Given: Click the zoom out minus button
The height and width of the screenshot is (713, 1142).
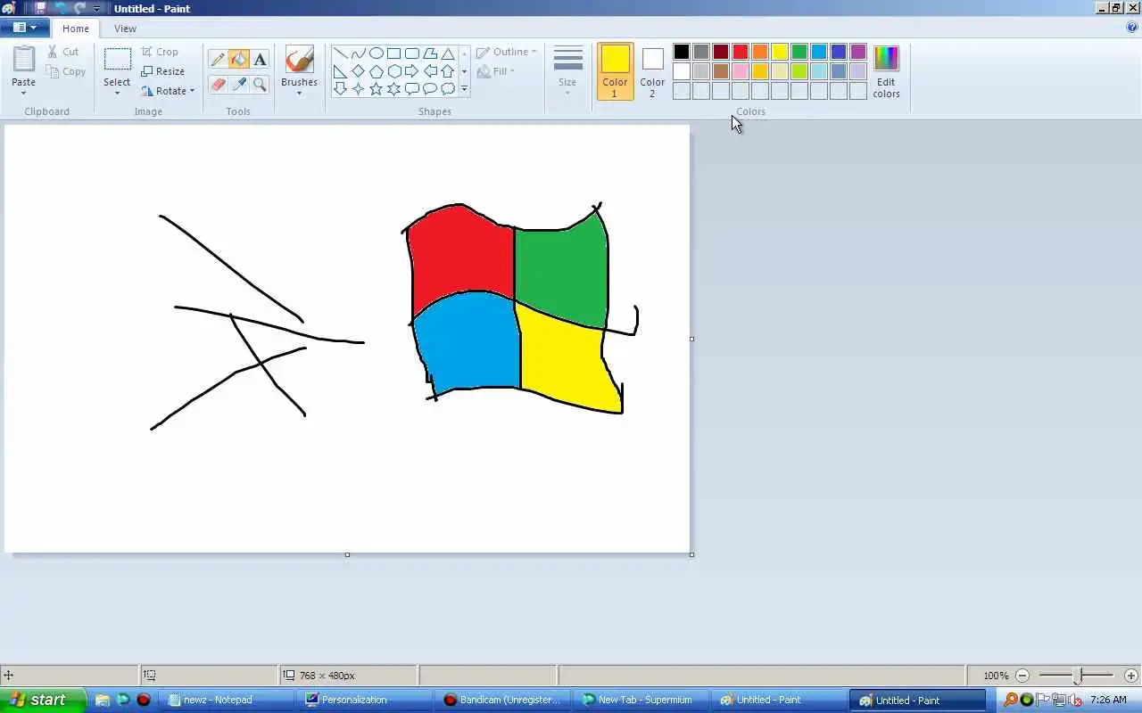Looking at the screenshot, I should [1022, 676].
